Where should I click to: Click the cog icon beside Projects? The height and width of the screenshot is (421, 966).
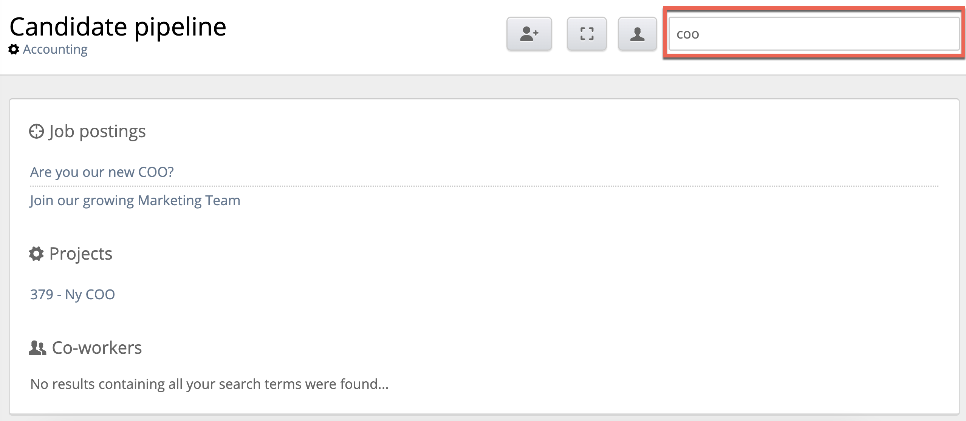click(x=36, y=254)
